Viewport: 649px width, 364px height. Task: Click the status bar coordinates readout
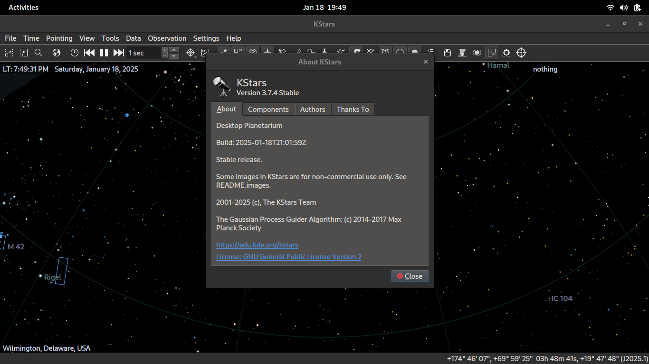(x=547, y=359)
